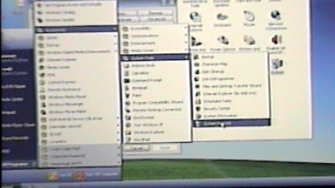Open Network Connections in Control Panel

[276, 20]
